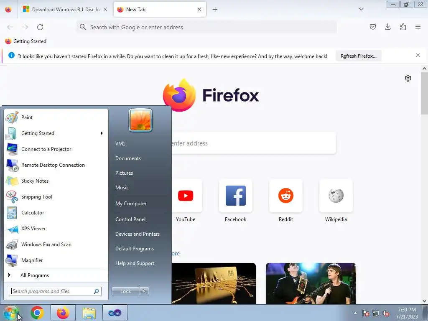Launch Windows Fax and Scan
Screen dimensions: 428x321
tap(56, 245)
